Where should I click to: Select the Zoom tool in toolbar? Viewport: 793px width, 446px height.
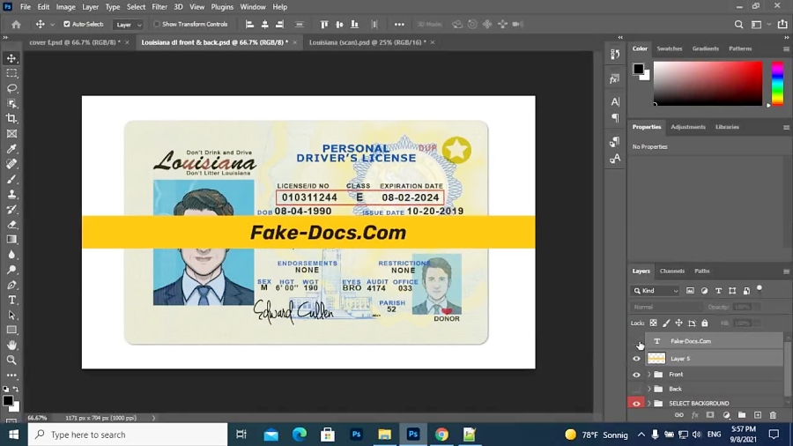point(11,360)
